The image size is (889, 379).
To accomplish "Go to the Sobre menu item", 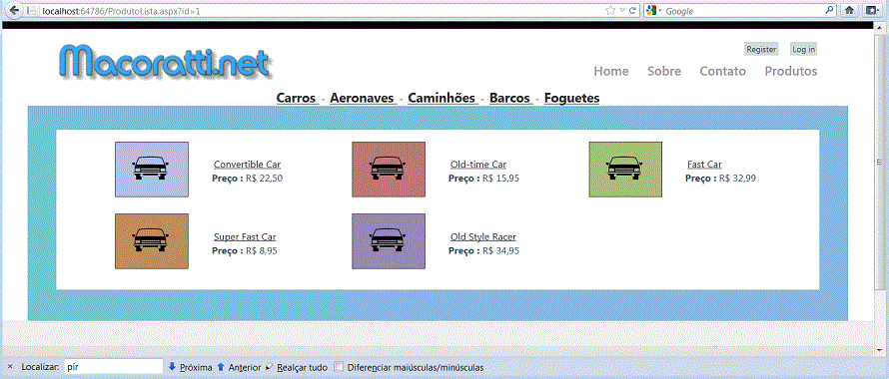I will (664, 71).
